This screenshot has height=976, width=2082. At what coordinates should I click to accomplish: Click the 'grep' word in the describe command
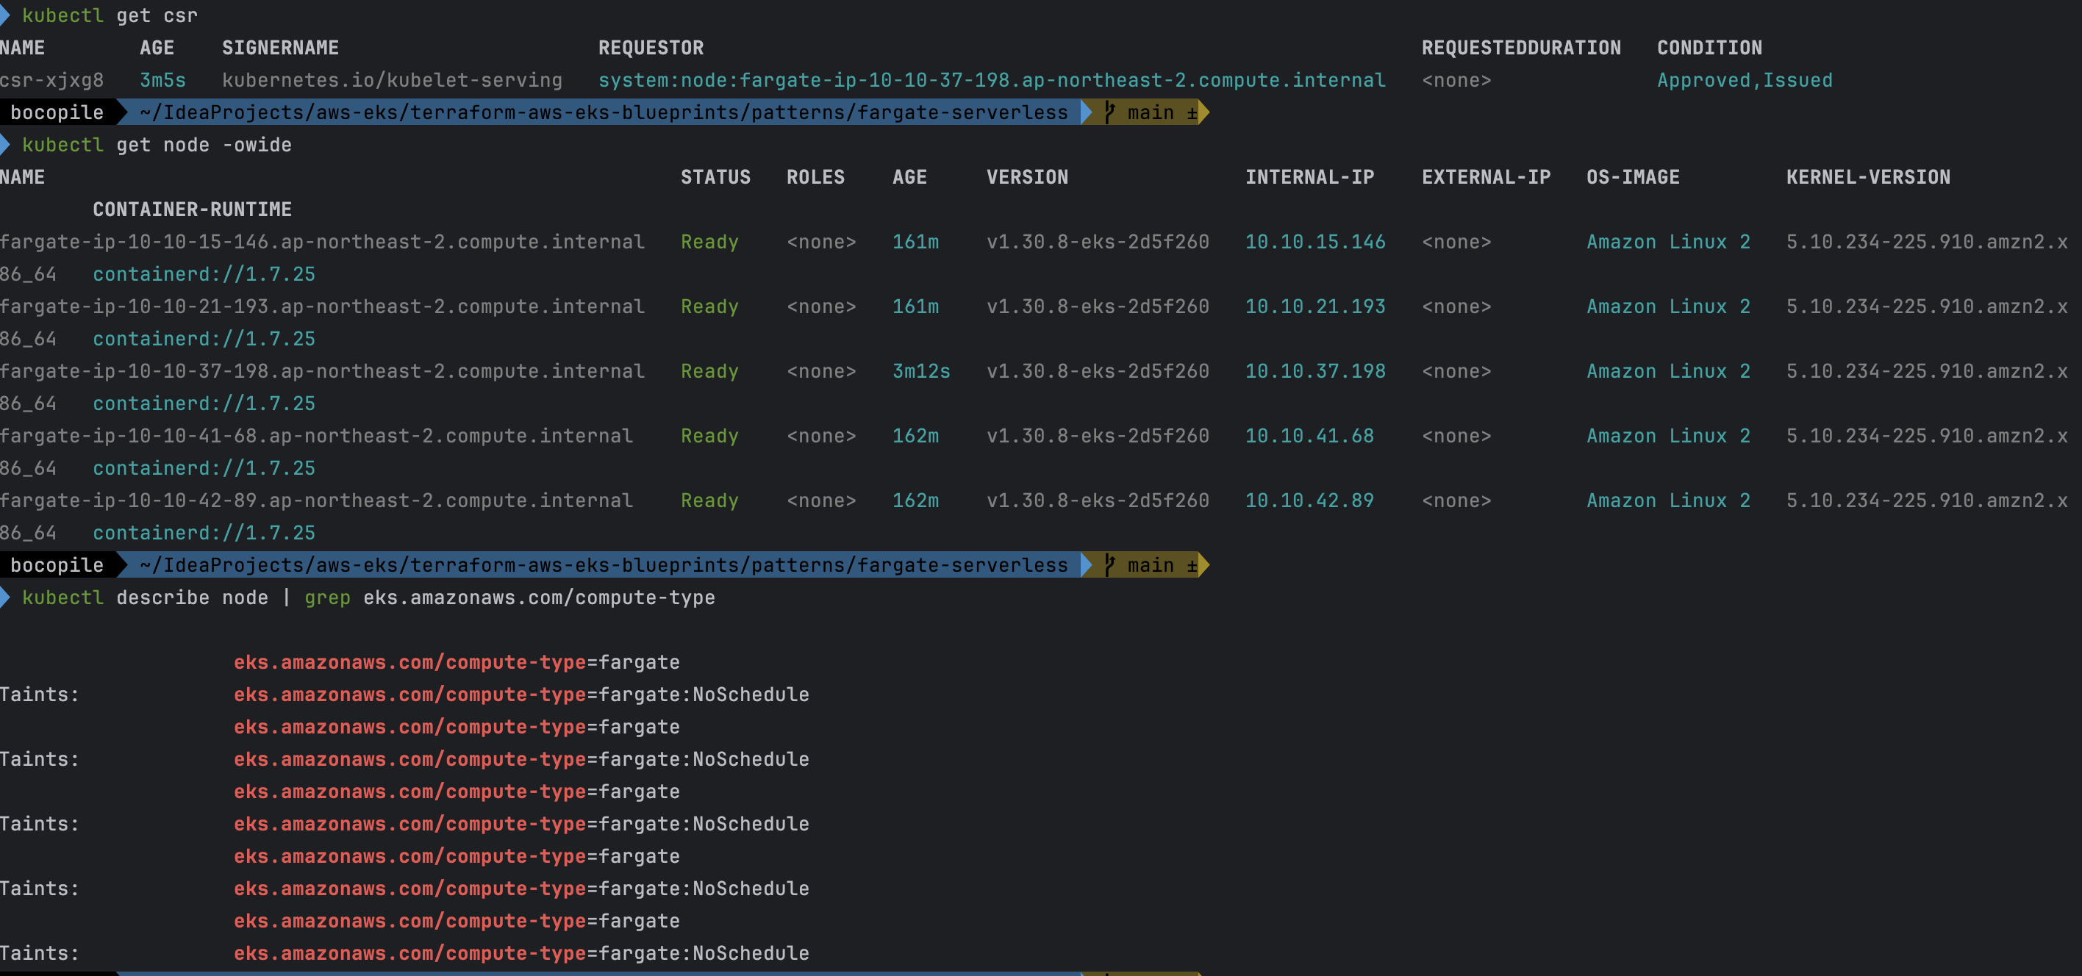(x=326, y=597)
